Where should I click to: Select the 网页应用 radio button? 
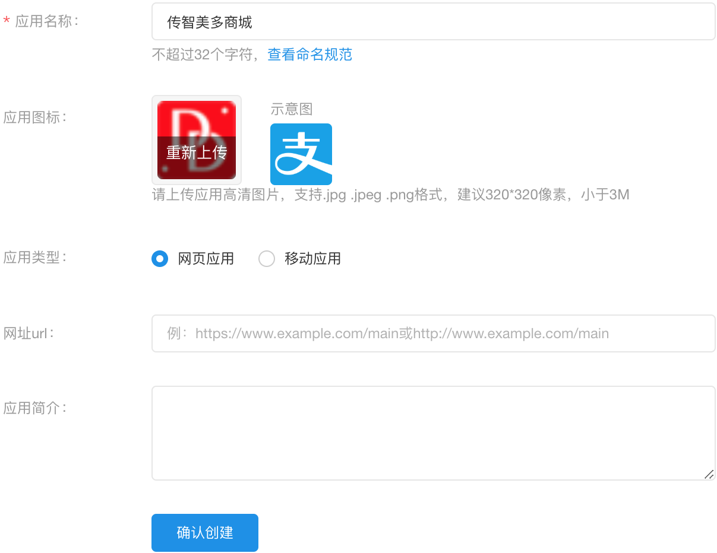click(160, 259)
